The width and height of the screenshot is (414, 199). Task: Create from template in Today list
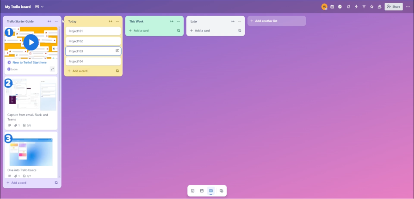pyautogui.click(x=117, y=71)
